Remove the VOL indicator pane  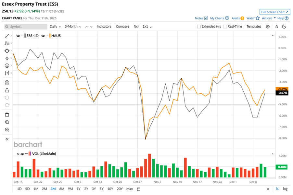coord(18,154)
